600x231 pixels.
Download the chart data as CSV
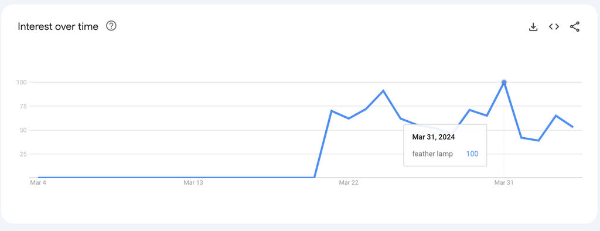click(533, 26)
